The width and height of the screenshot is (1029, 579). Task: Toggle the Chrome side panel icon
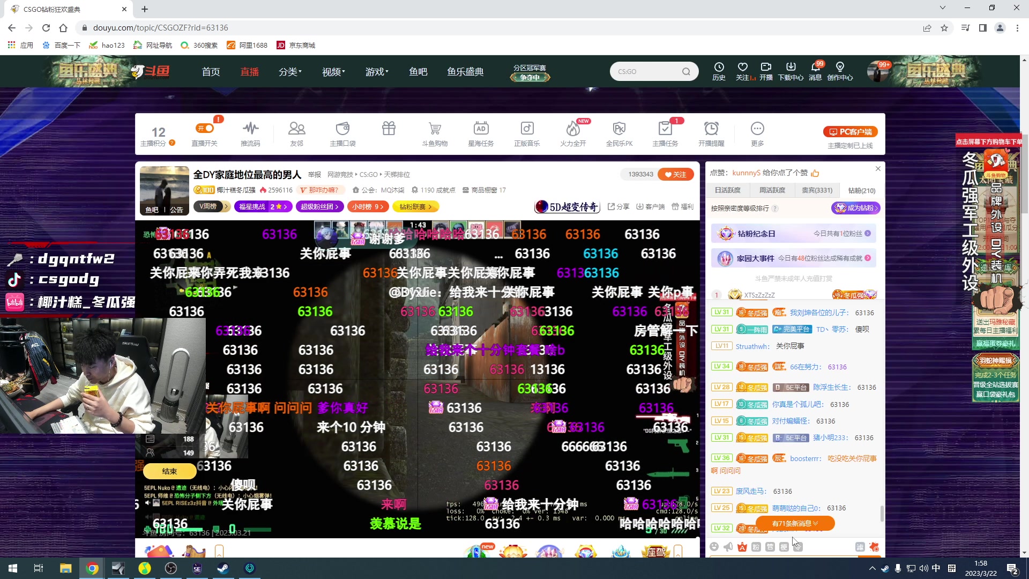click(x=982, y=28)
